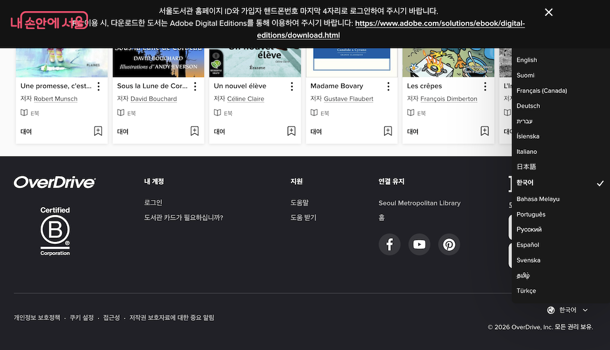Open the Facebook page icon
610x350 pixels.
389,245
